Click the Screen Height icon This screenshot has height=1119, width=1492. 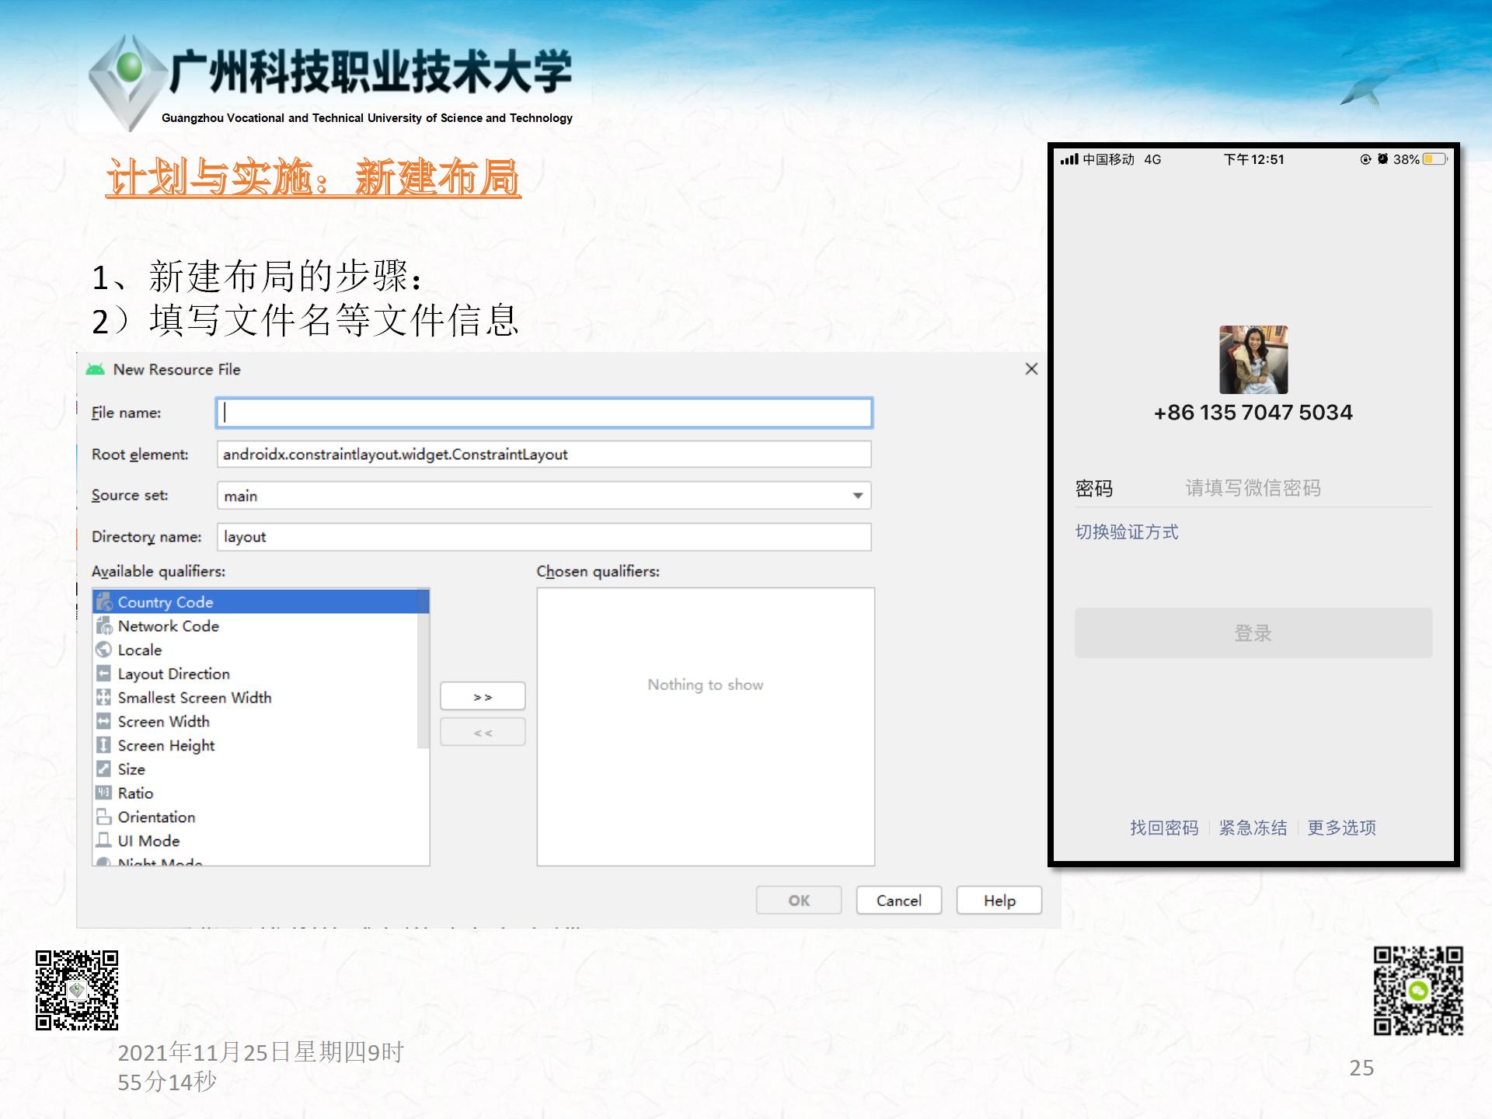pyautogui.click(x=104, y=745)
